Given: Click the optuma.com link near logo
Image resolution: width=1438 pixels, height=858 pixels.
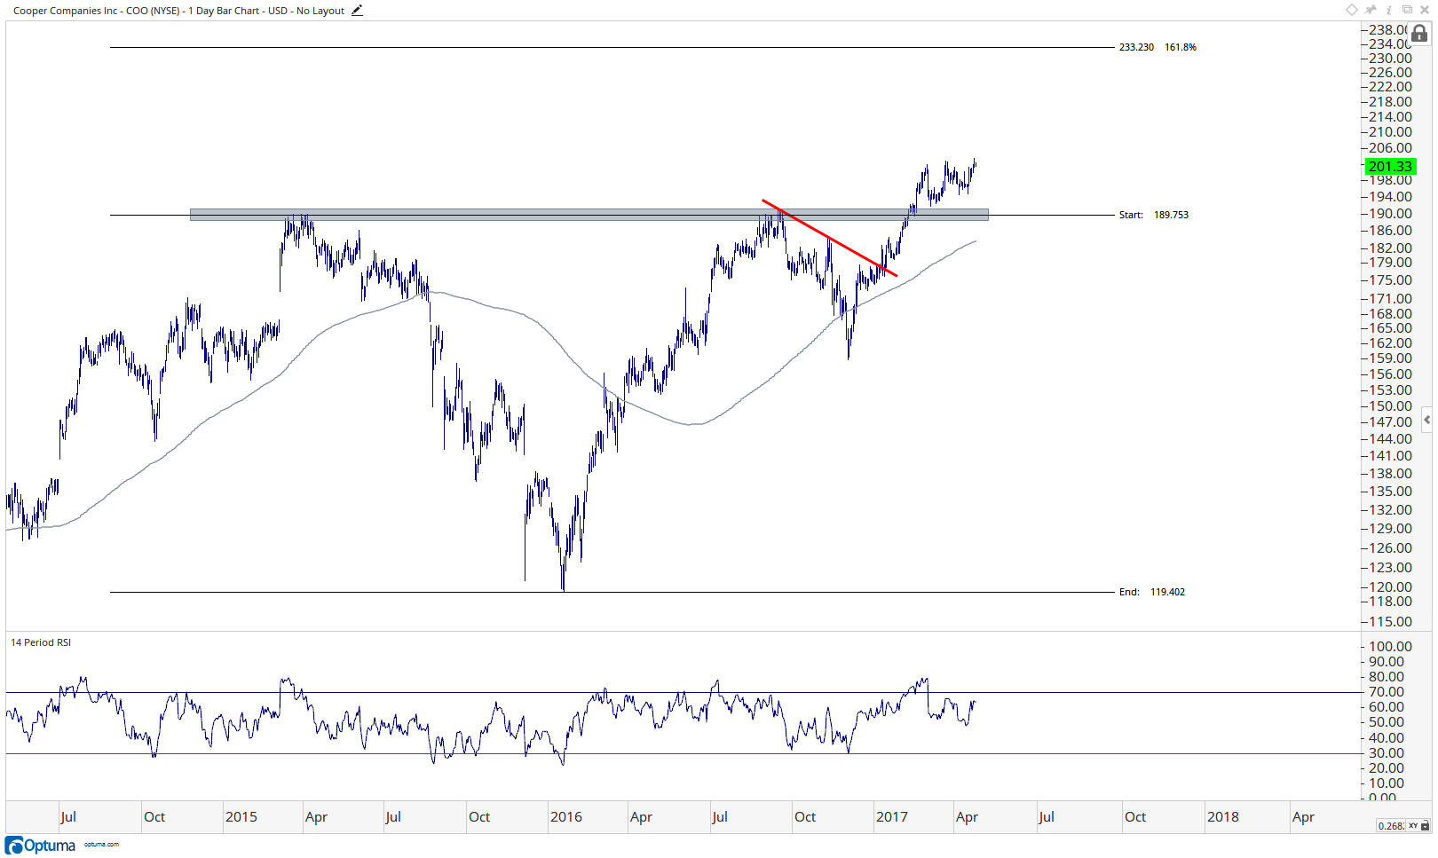Looking at the screenshot, I should (101, 845).
